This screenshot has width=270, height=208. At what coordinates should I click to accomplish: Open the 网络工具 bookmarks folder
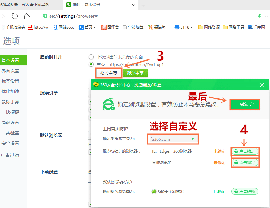(233, 27)
